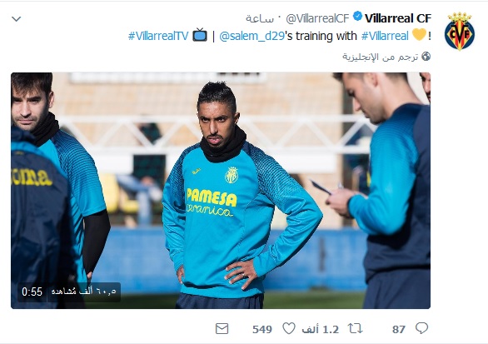Open the Villarreal CF display name

point(398,18)
